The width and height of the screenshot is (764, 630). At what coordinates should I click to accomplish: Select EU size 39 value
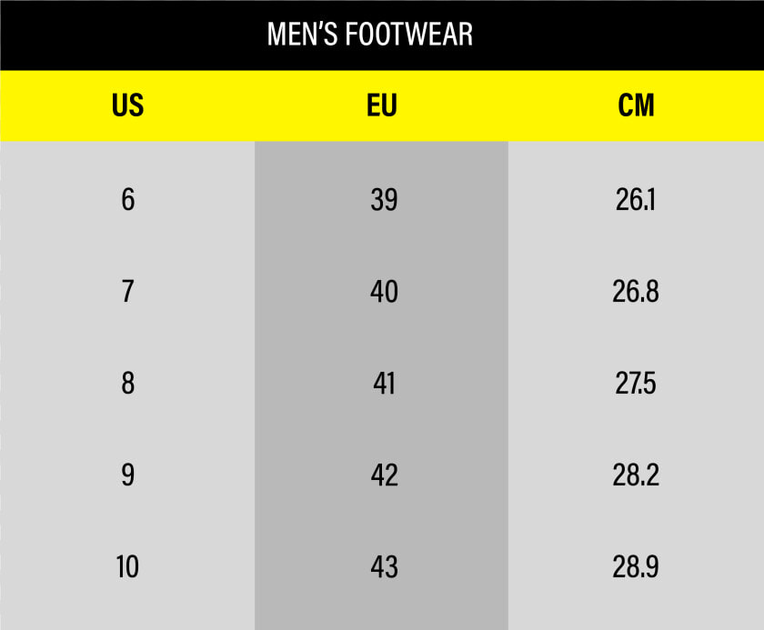click(x=384, y=200)
